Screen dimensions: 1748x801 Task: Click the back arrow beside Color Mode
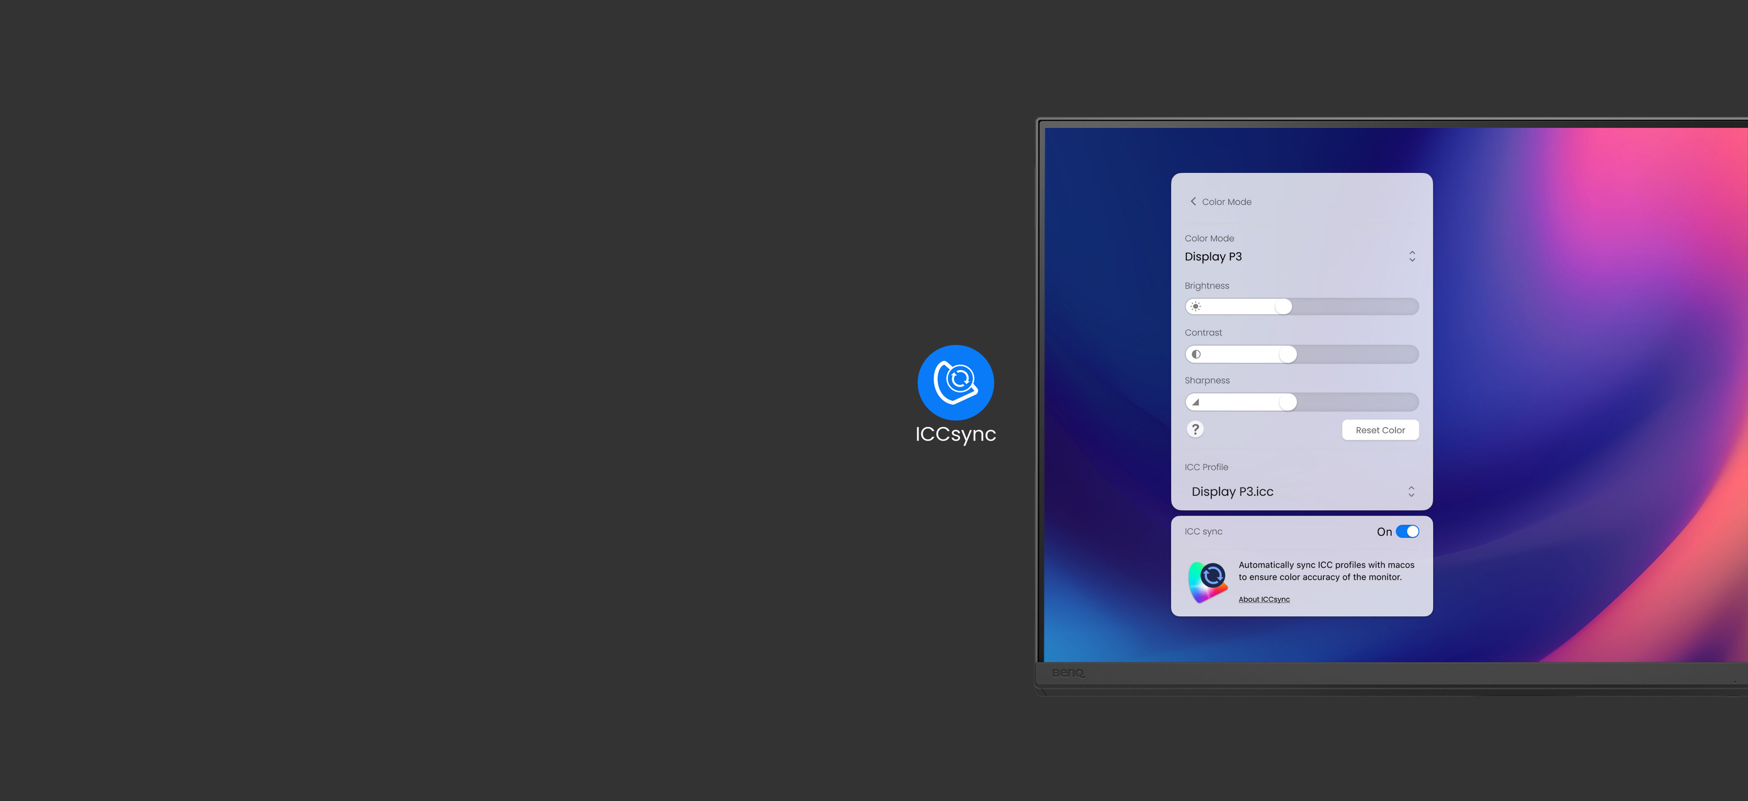(x=1194, y=202)
